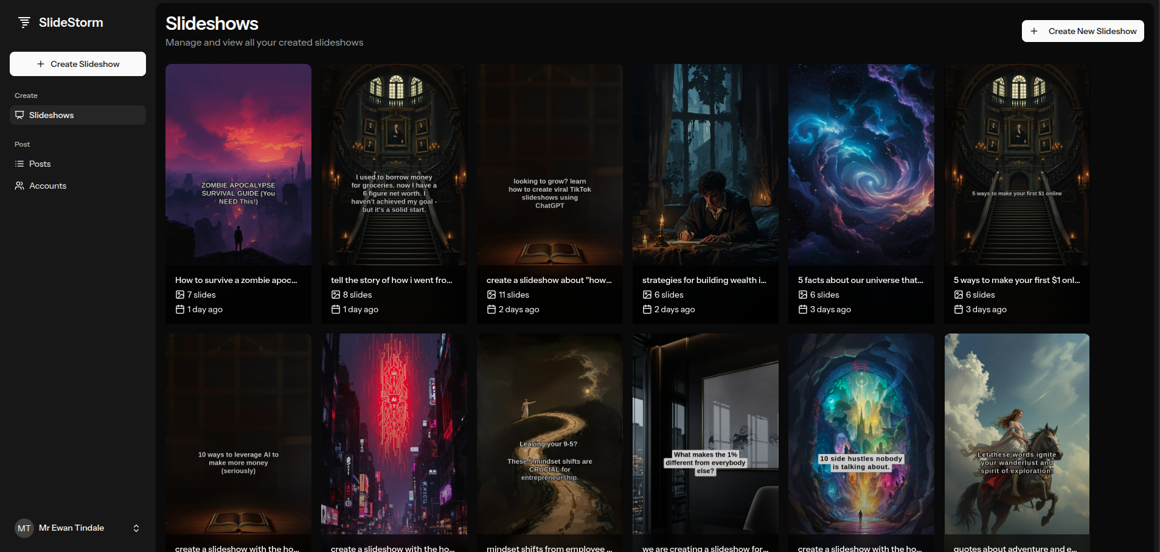Open 'looking to grow?' TikTok slideshow thumbnail
1160x552 pixels.
550,164
